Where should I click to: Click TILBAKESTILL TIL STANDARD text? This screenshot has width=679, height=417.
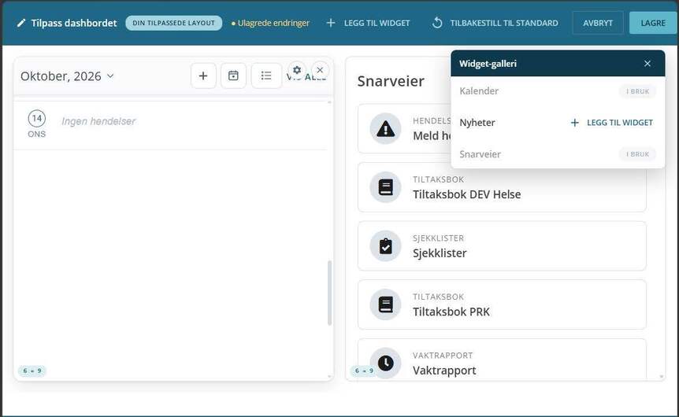coord(504,23)
